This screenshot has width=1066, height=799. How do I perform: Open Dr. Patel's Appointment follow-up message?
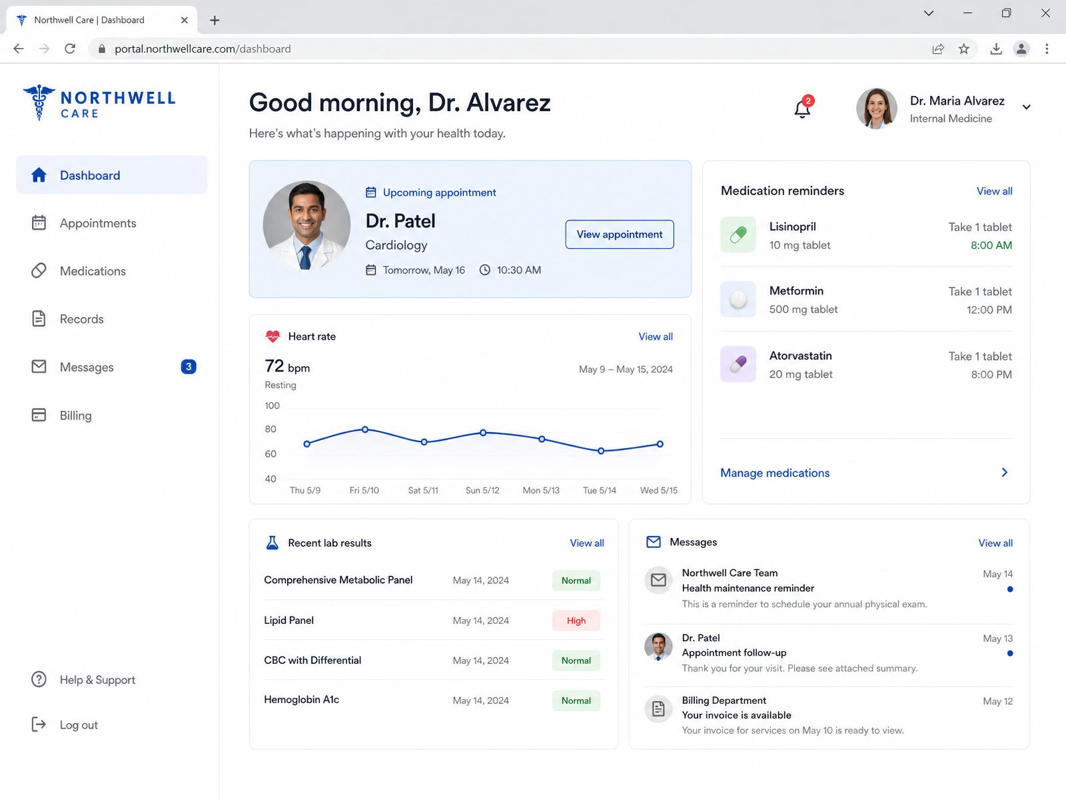click(x=829, y=653)
